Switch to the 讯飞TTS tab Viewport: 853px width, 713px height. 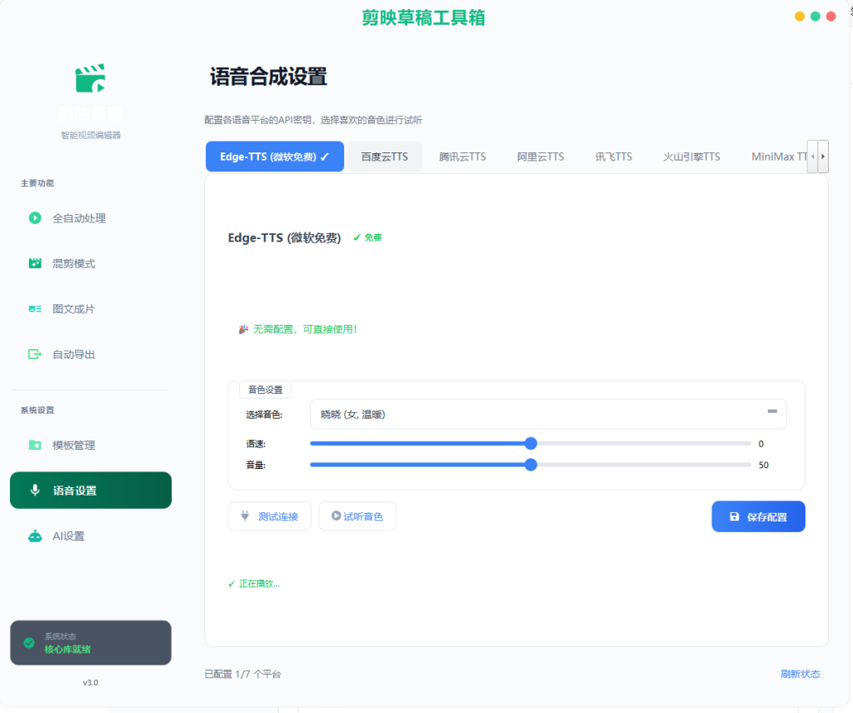click(x=614, y=157)
